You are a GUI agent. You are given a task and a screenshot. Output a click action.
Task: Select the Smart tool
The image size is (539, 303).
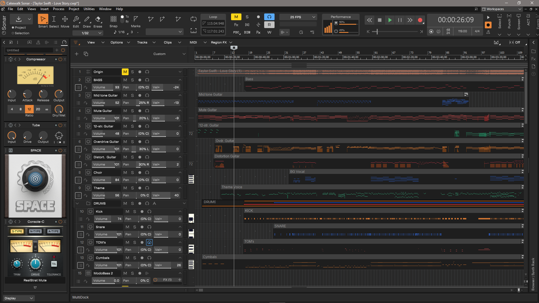pos(43,19)
